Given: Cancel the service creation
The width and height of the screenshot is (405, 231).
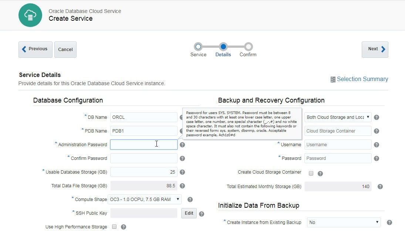Looking at the screenshot, I should [65, 49].
